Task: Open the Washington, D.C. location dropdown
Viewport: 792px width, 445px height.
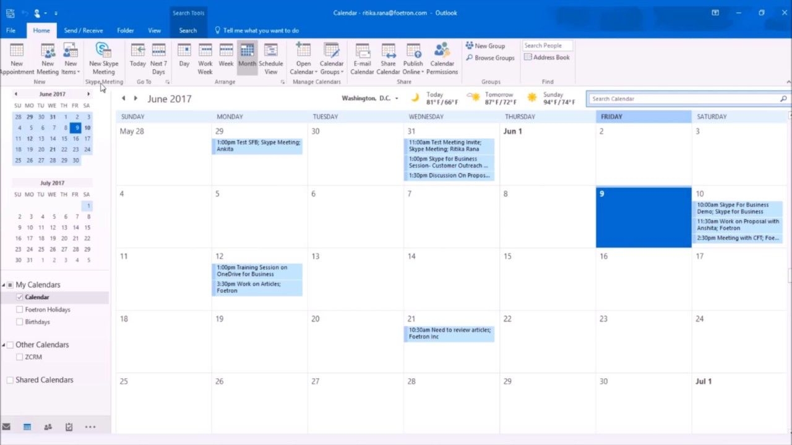Action: [x=370, y=98]
